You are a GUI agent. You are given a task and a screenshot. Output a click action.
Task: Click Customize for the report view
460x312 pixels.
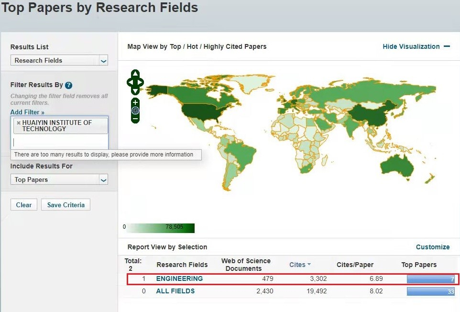(x=432, y=247)
